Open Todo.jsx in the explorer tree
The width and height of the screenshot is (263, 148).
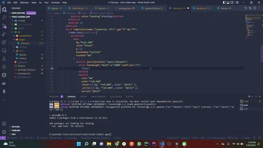(x=25, y=43)
